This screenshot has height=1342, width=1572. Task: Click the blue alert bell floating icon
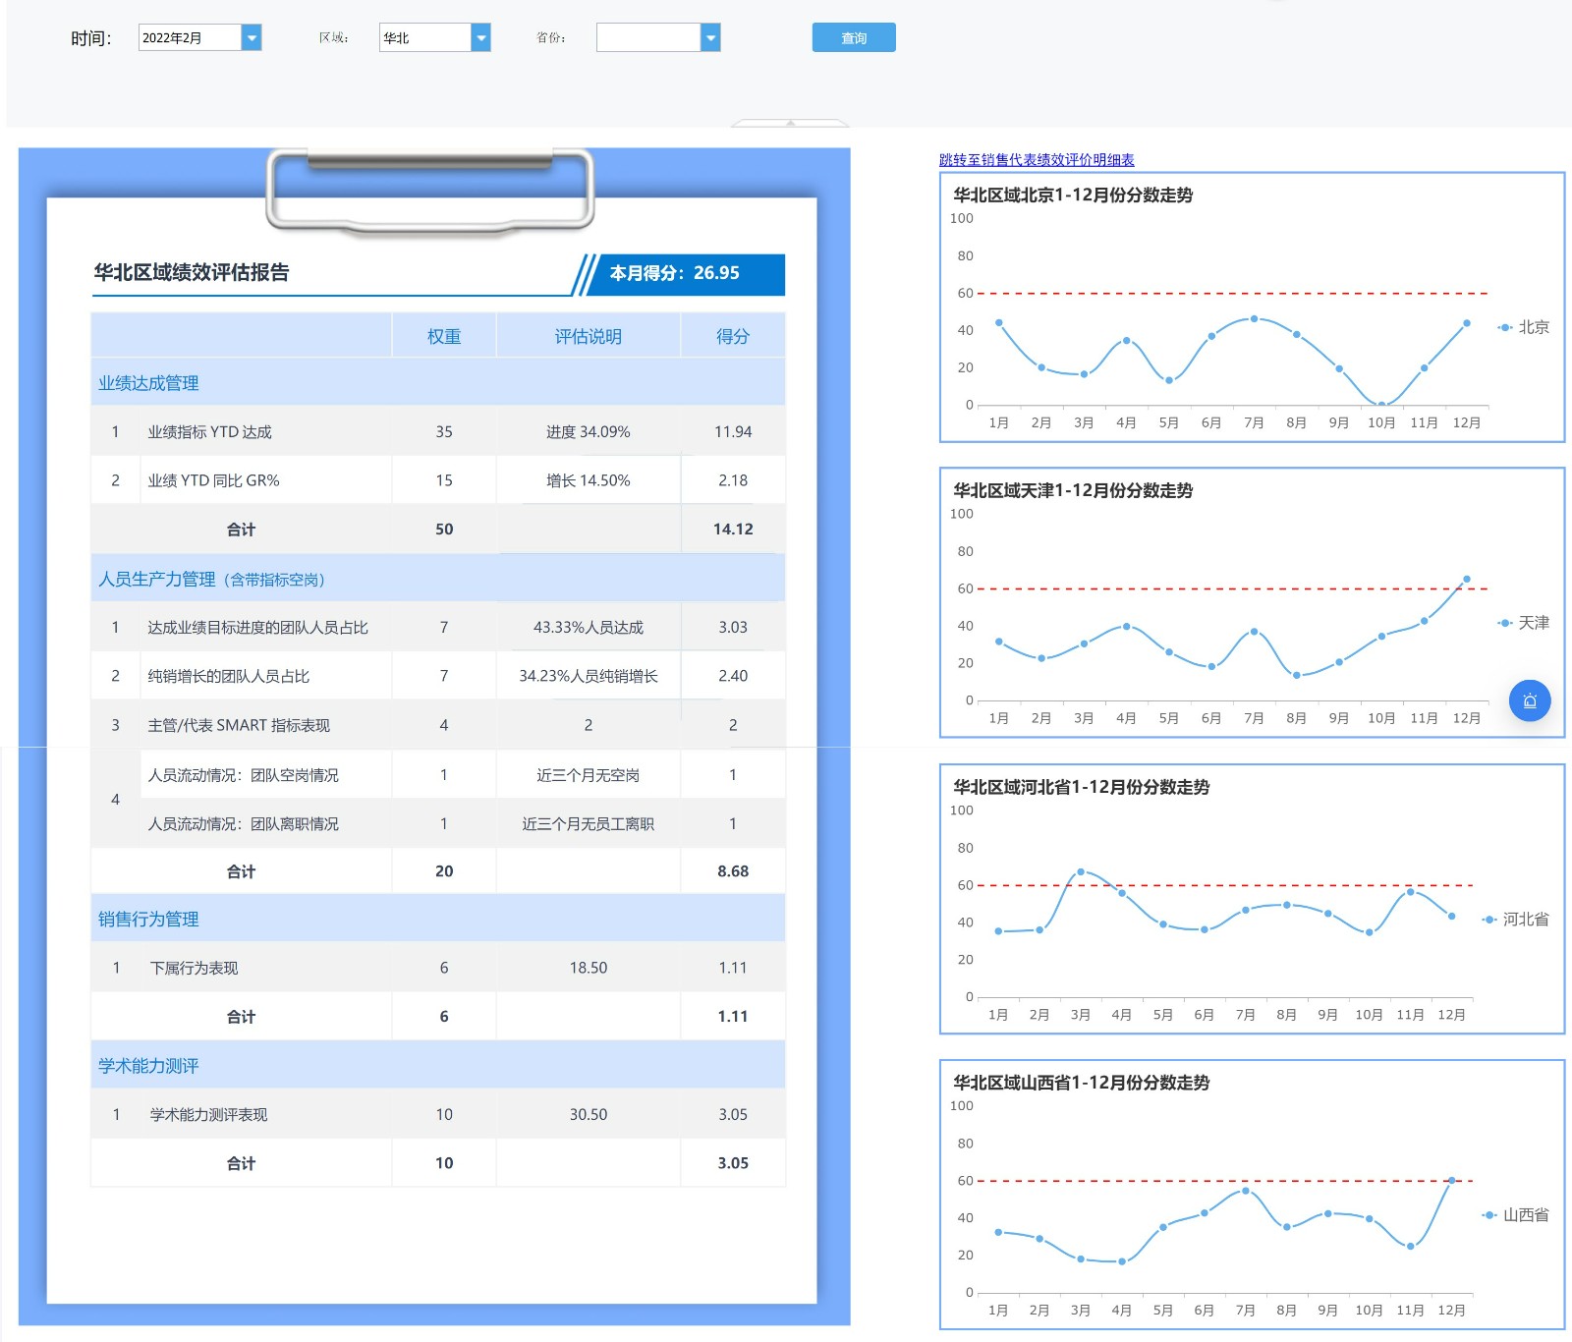coord(1530,700)
